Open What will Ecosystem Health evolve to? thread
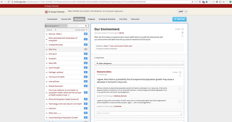The image size is (232, 122). [x=64, y=99]
